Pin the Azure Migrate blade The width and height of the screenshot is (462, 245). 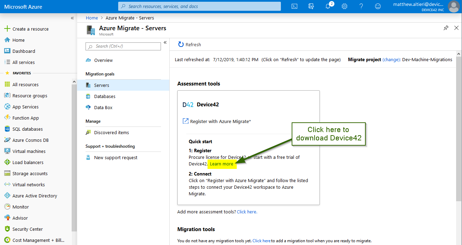[x=446, y=28]
